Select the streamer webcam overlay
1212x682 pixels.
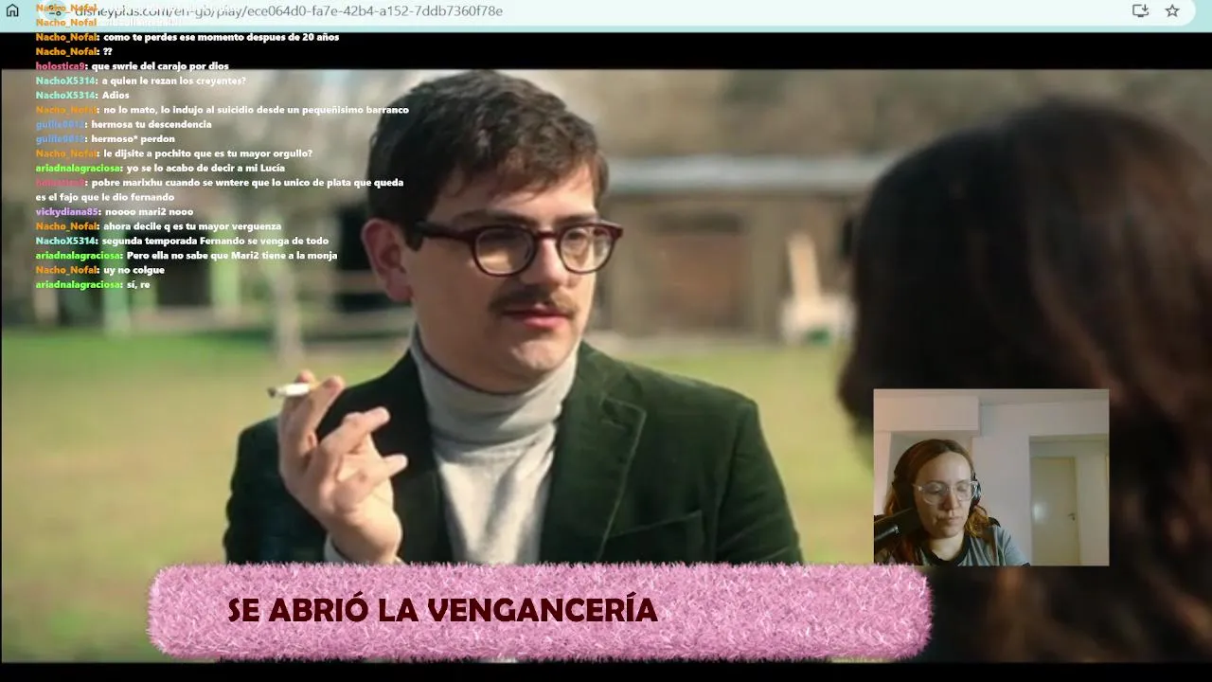pyautogui.click(x=990, y=477)
